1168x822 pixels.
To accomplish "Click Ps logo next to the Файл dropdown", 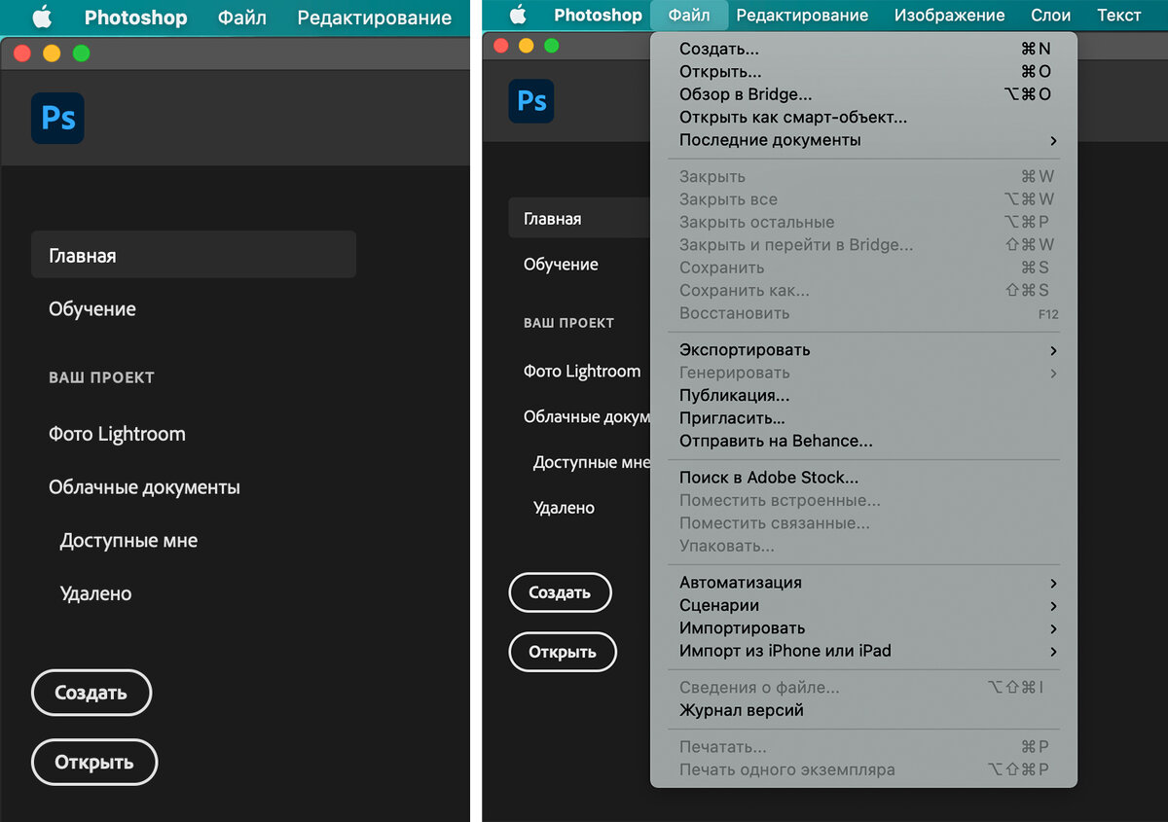I will (531, 101).
